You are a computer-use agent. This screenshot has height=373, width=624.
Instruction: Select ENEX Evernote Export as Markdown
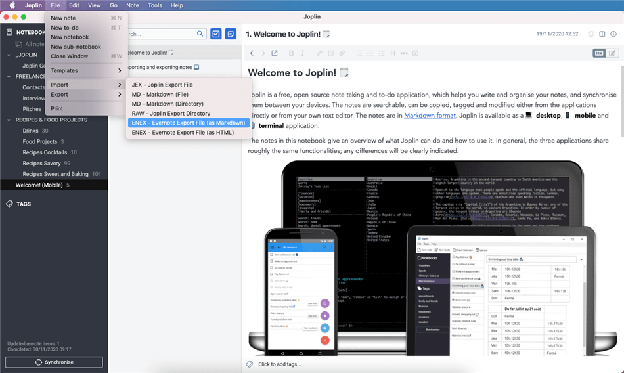tap(189, 123)
